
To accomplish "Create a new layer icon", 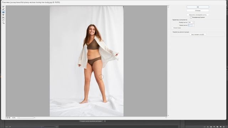I will [221, 127].
